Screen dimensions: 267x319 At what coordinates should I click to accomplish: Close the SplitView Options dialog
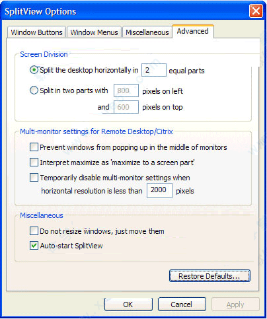tap(256, 11)
